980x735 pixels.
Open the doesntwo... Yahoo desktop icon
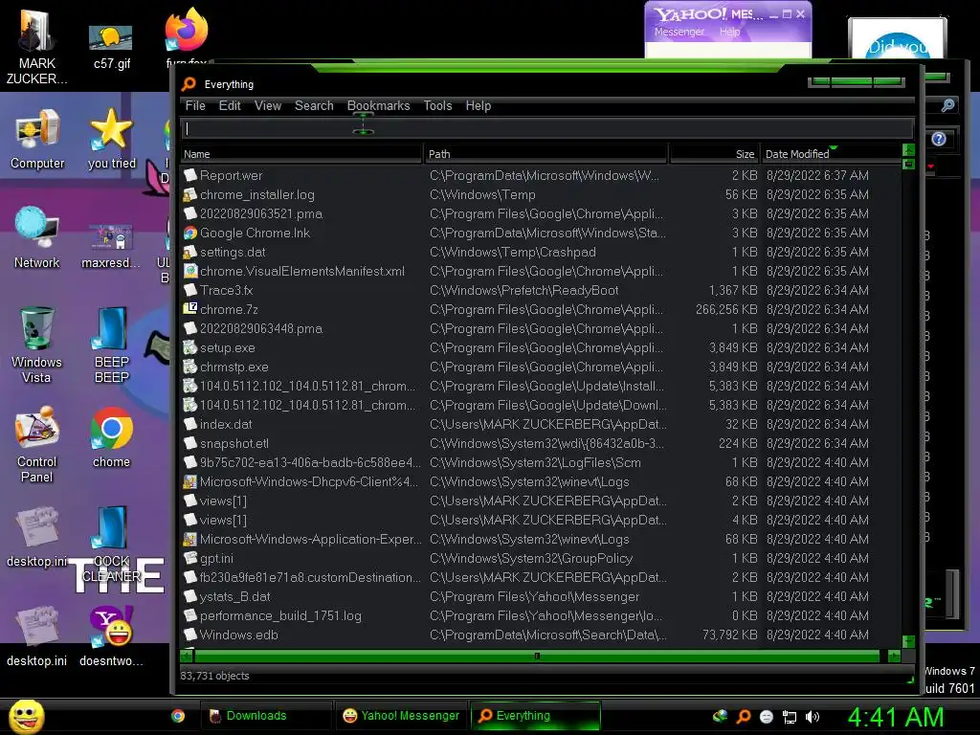(111, 636)
